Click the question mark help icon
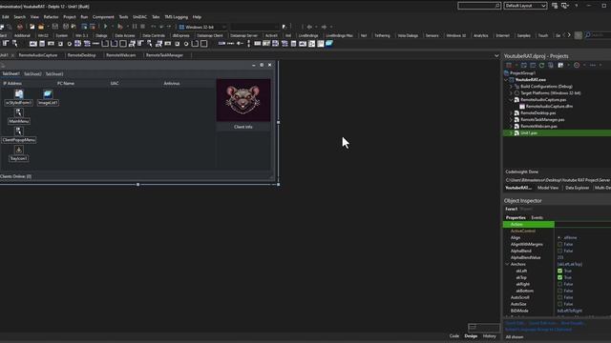Image resolution: width=611 pixels, height=343 pixels. (577, 6)
